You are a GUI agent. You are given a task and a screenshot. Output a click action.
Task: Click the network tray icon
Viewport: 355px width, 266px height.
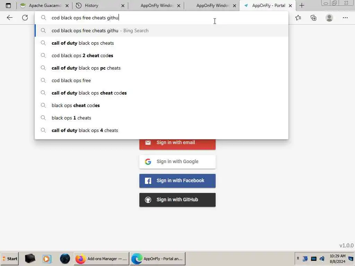click(313, 258)
